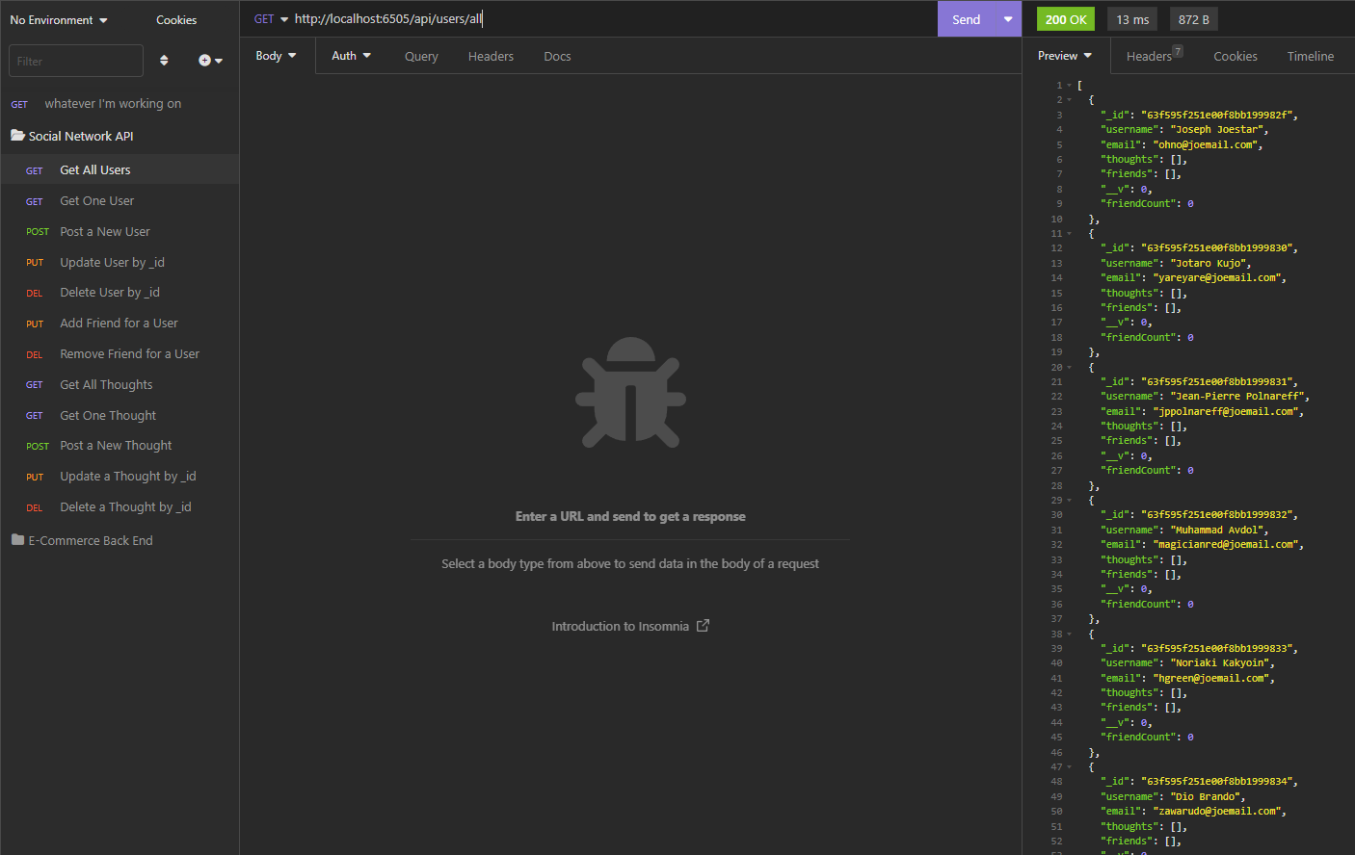Focus the request Filter input field
The image size is (1355, 855).
[x=76, y=61]
